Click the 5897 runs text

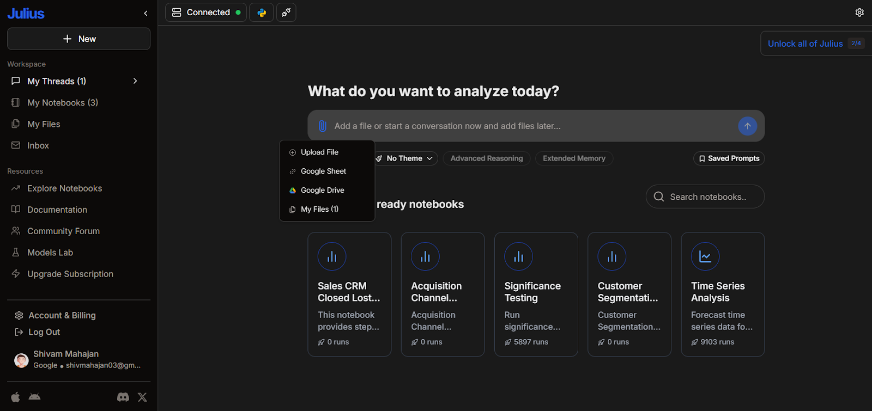point(531,342)
